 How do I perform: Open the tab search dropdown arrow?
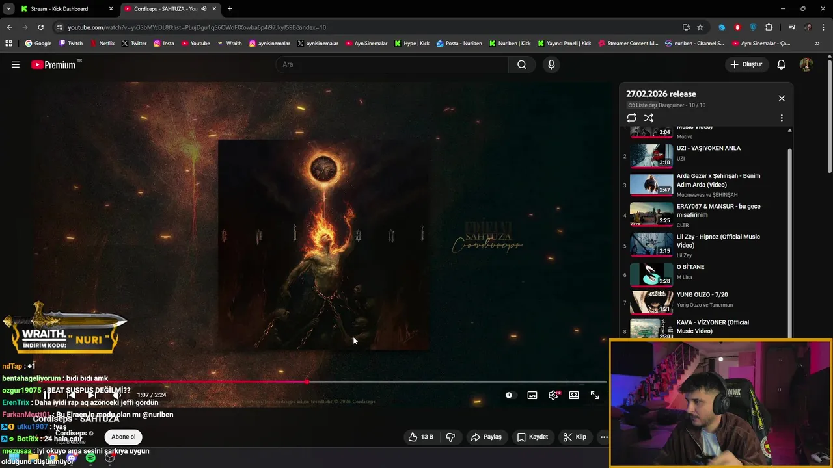tap(8, 9)
